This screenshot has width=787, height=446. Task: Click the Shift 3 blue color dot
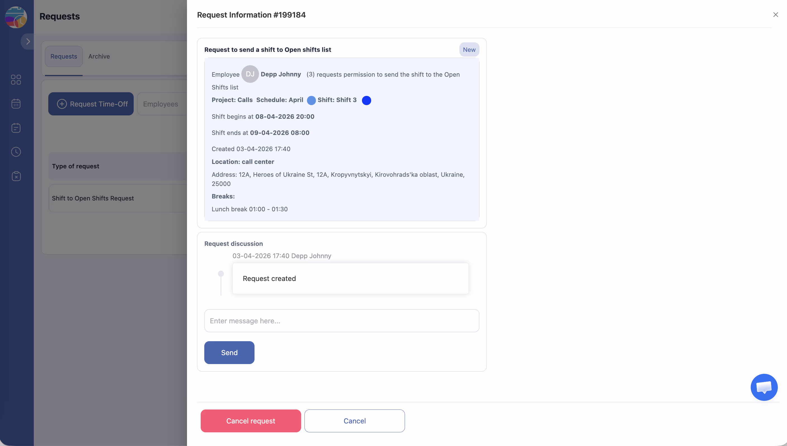[366, 100]
